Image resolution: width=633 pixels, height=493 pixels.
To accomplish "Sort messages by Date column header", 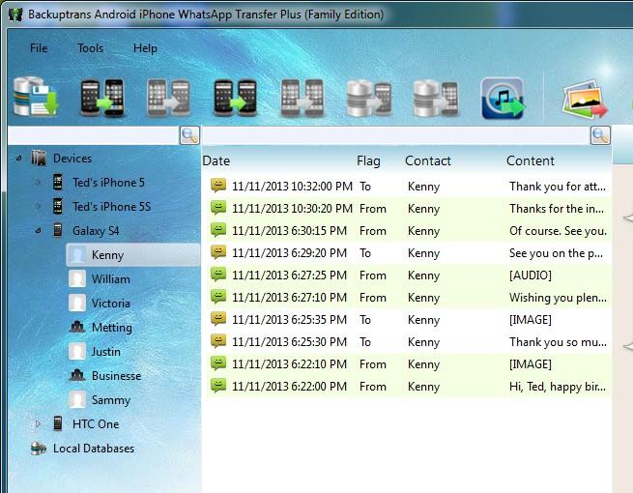I will (x=216, y=160).
